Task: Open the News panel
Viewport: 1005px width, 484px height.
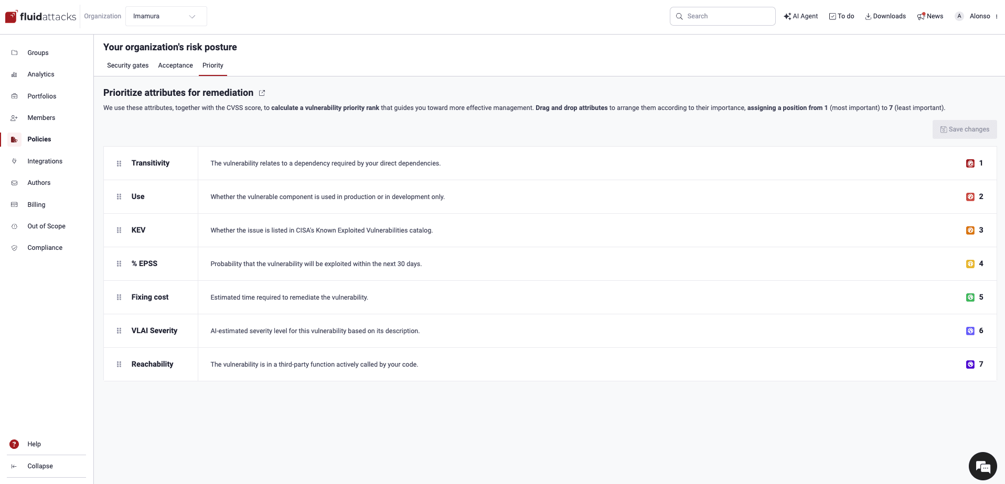Action: (x=930, y=16)
